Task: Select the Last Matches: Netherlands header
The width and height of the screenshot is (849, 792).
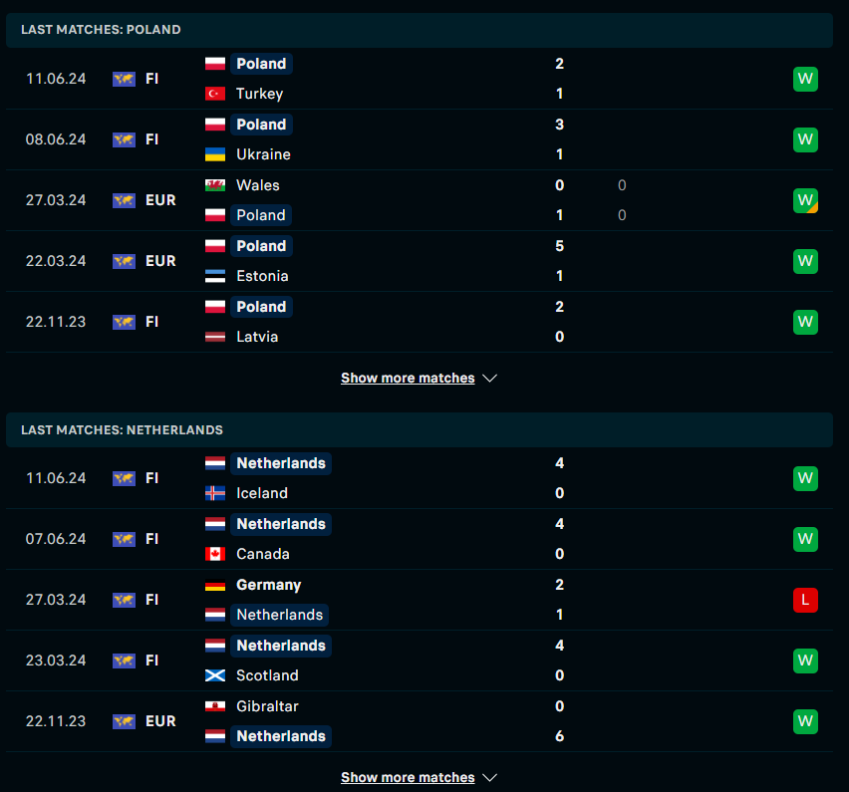Action: (420, 429)
